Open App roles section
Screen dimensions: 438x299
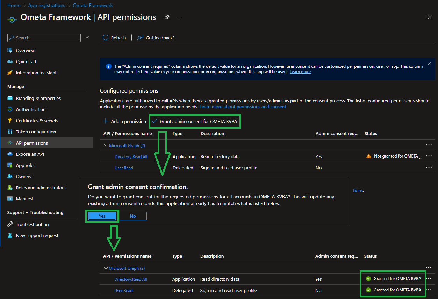tap(26, 165)
